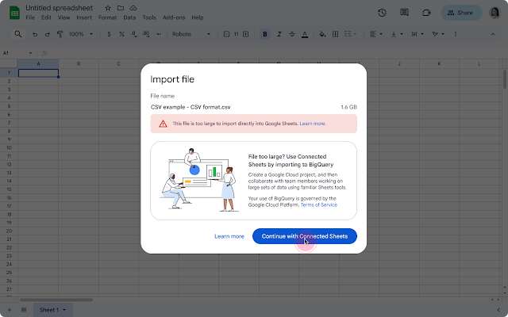Add a new sheet with plus icon
The height and width of the screenshot is (317, 508).
pyautogui.click(x=10, y=310)
